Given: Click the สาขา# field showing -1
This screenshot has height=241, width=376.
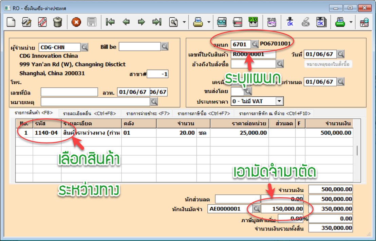Looking at the screenshot, I should point(157,74).
